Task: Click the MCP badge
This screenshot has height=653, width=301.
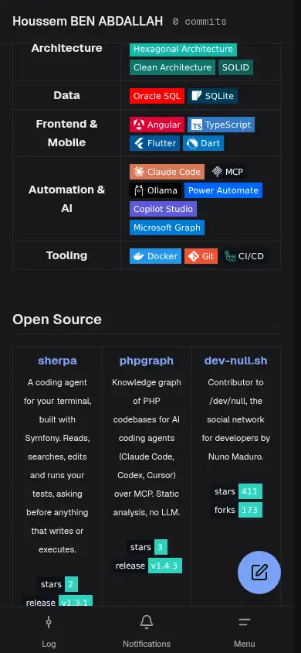Action: coord(227,172)
